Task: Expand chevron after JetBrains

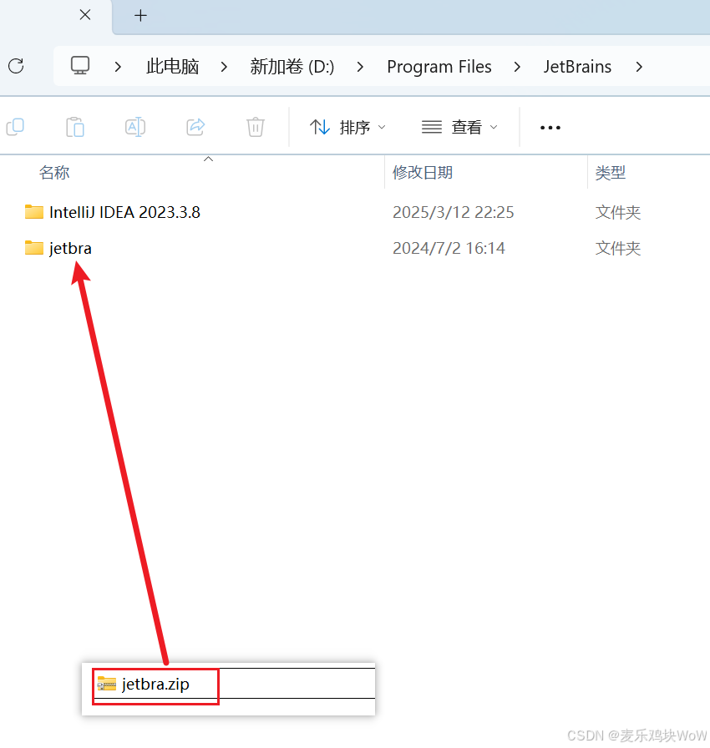Action: 639,67
